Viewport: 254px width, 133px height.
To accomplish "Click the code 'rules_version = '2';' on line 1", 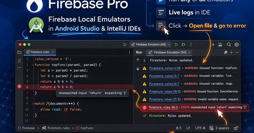I will pyautogui.click(x=53, y=59).
